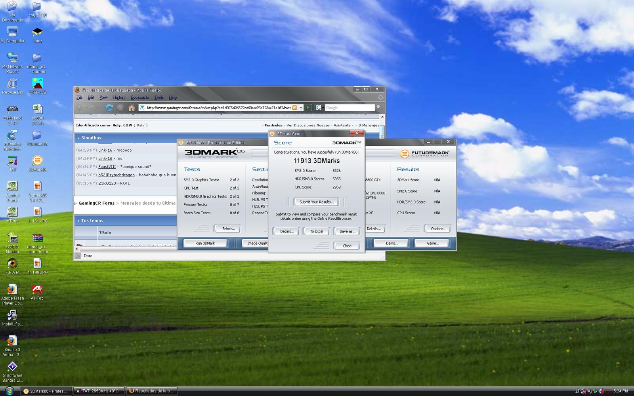The image size is (634, 396).
Task: Click the Image Quality button
Action: (255, 243)
